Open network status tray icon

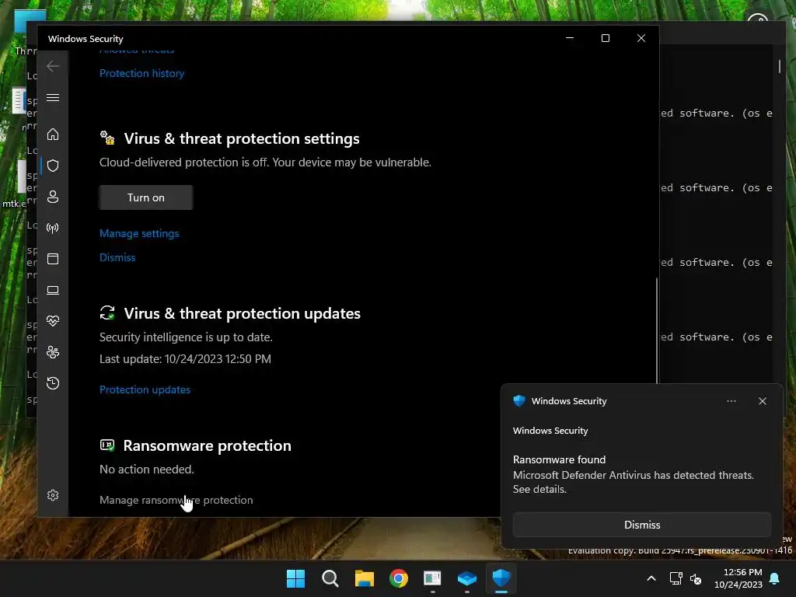click(x=676, y=578)
